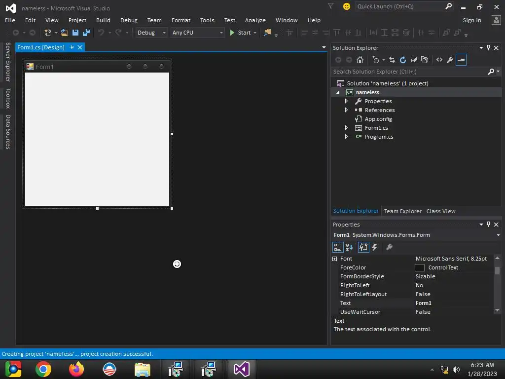Toggle Show All Files in Solution Explorer

coord(425,60)
